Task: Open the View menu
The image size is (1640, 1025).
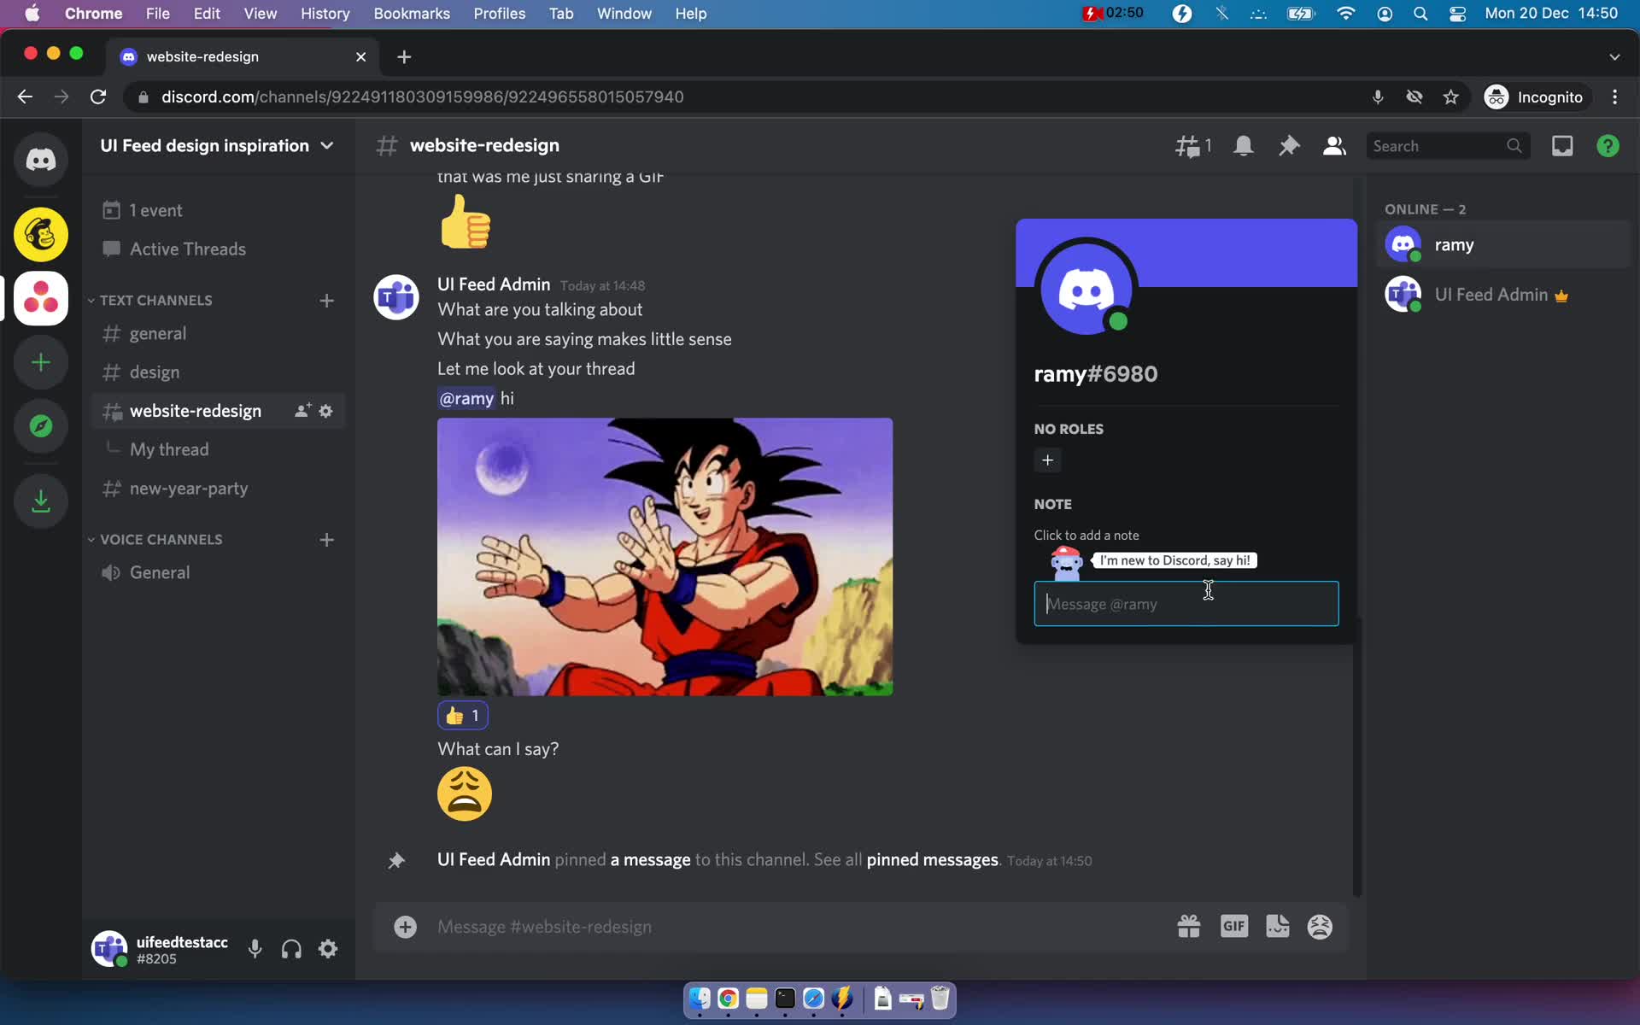Action: (x=260, y=14)
